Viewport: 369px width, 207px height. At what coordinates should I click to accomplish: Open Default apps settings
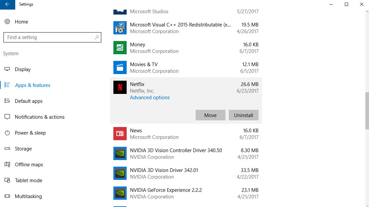29,101
